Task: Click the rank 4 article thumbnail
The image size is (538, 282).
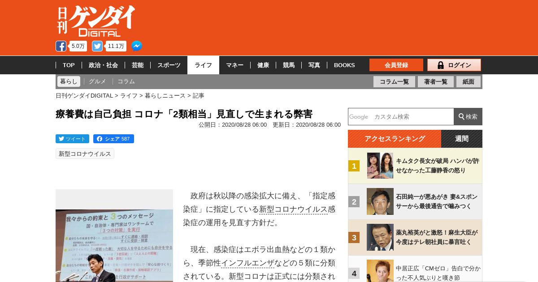Action: [380, 271]
